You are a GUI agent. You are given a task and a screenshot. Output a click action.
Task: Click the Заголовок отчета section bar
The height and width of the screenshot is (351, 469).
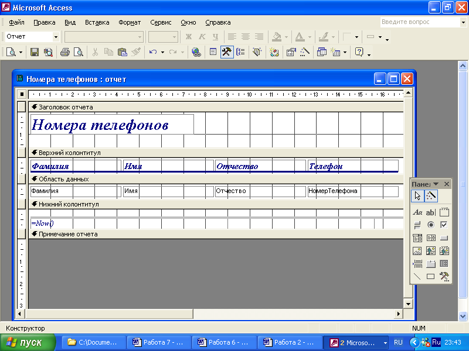point(216,107)
